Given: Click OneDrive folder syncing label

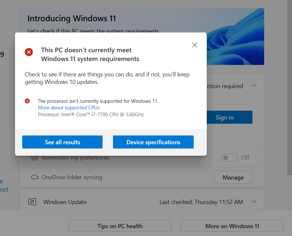Looking at the screenshot, I should (72, 177).
